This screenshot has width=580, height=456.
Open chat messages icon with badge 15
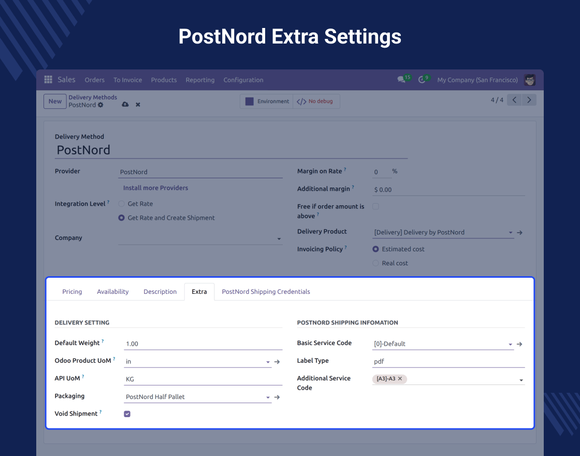tap(403, 79)
